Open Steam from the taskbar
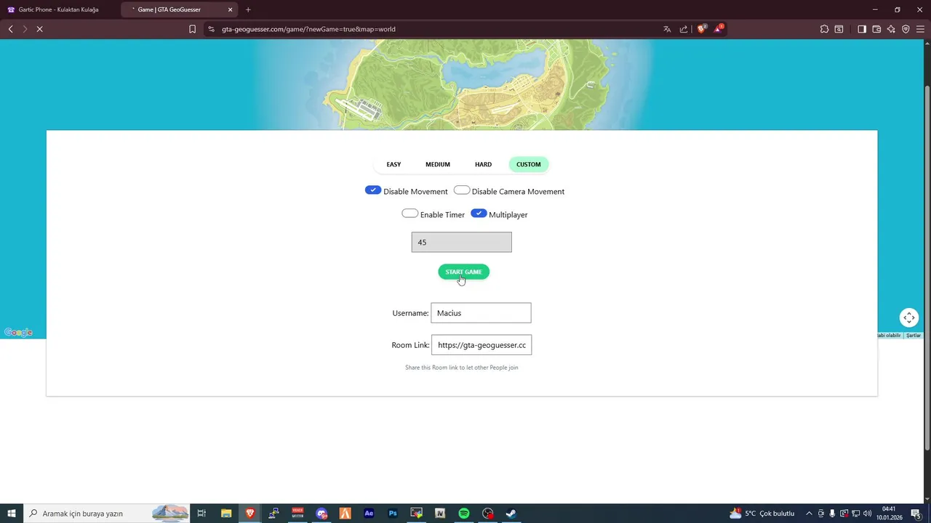 point(511,514)
